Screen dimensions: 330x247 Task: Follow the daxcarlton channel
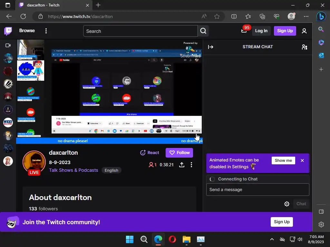point(179,153)
